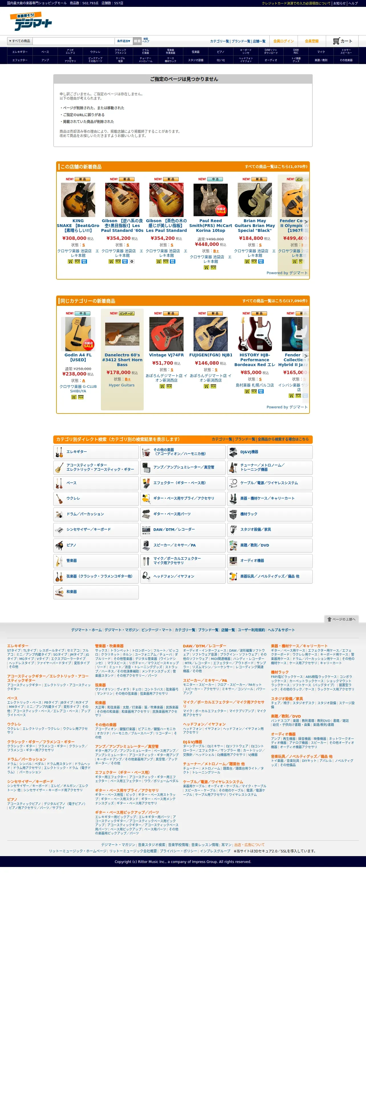Open 和楽器 category button

[96, 592]
